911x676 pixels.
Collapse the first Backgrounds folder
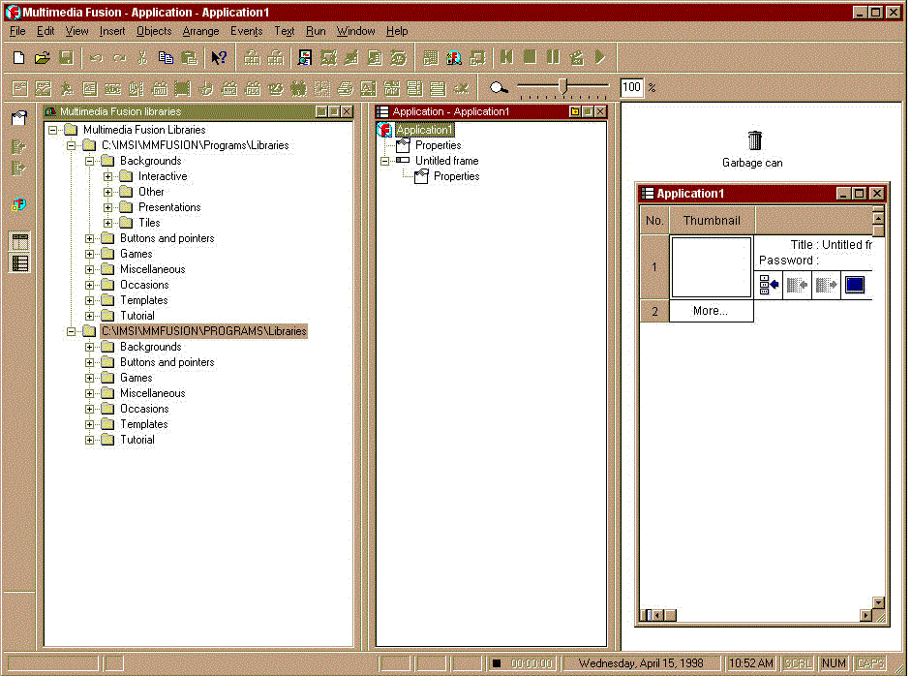pos(89,161)
